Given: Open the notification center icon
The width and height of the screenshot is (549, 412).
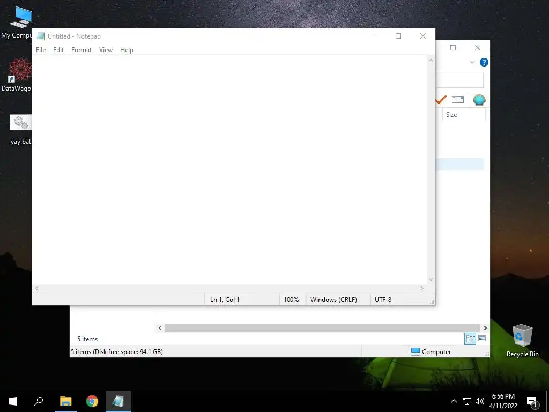Looking at the screenshot, I should pos(532,402).
